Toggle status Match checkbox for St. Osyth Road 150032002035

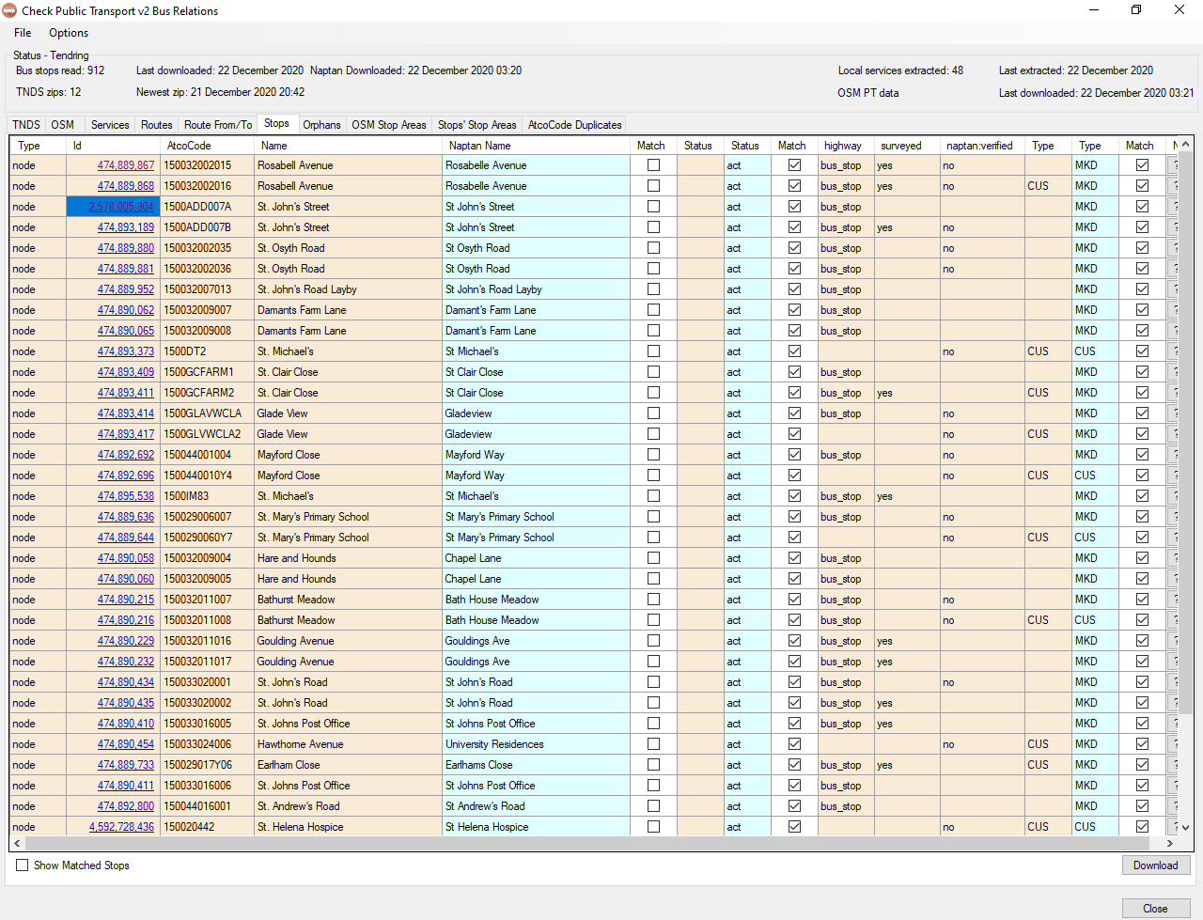(795, 248)
